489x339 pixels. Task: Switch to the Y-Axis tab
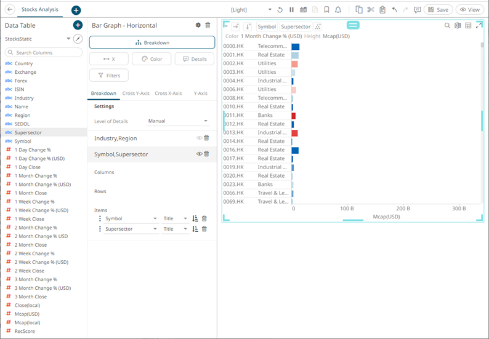pyautogui.click(x=200, y=94)
